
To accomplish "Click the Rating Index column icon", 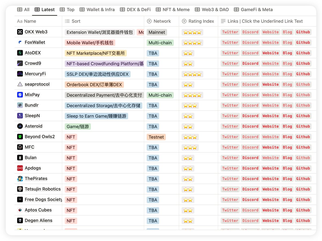I will point(184,21).
